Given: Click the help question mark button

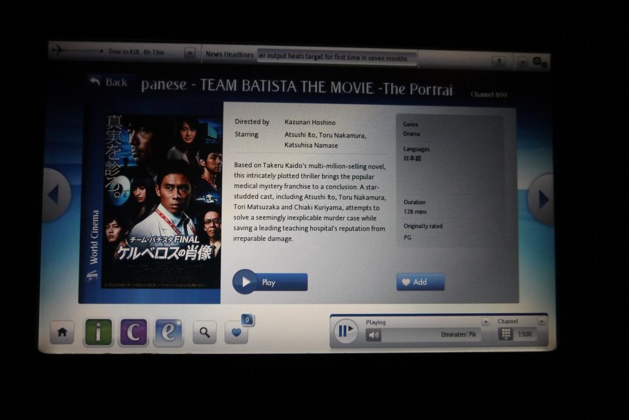Looking at the screenshot, I should (498, 61).
